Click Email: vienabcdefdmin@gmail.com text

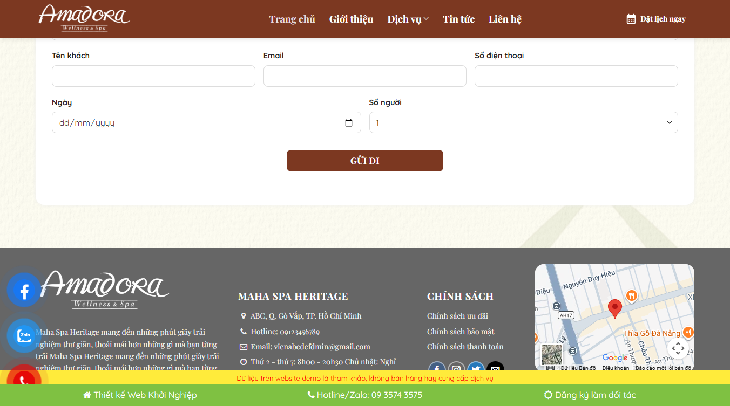310,347
